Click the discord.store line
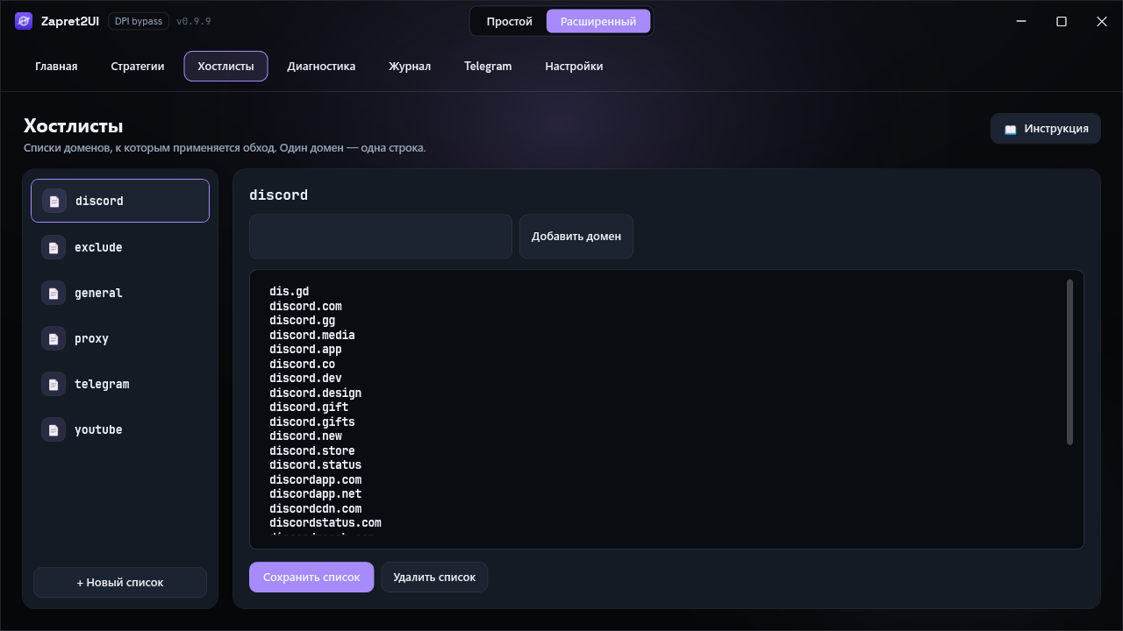1123x631 pixels. tap(312, 450)
